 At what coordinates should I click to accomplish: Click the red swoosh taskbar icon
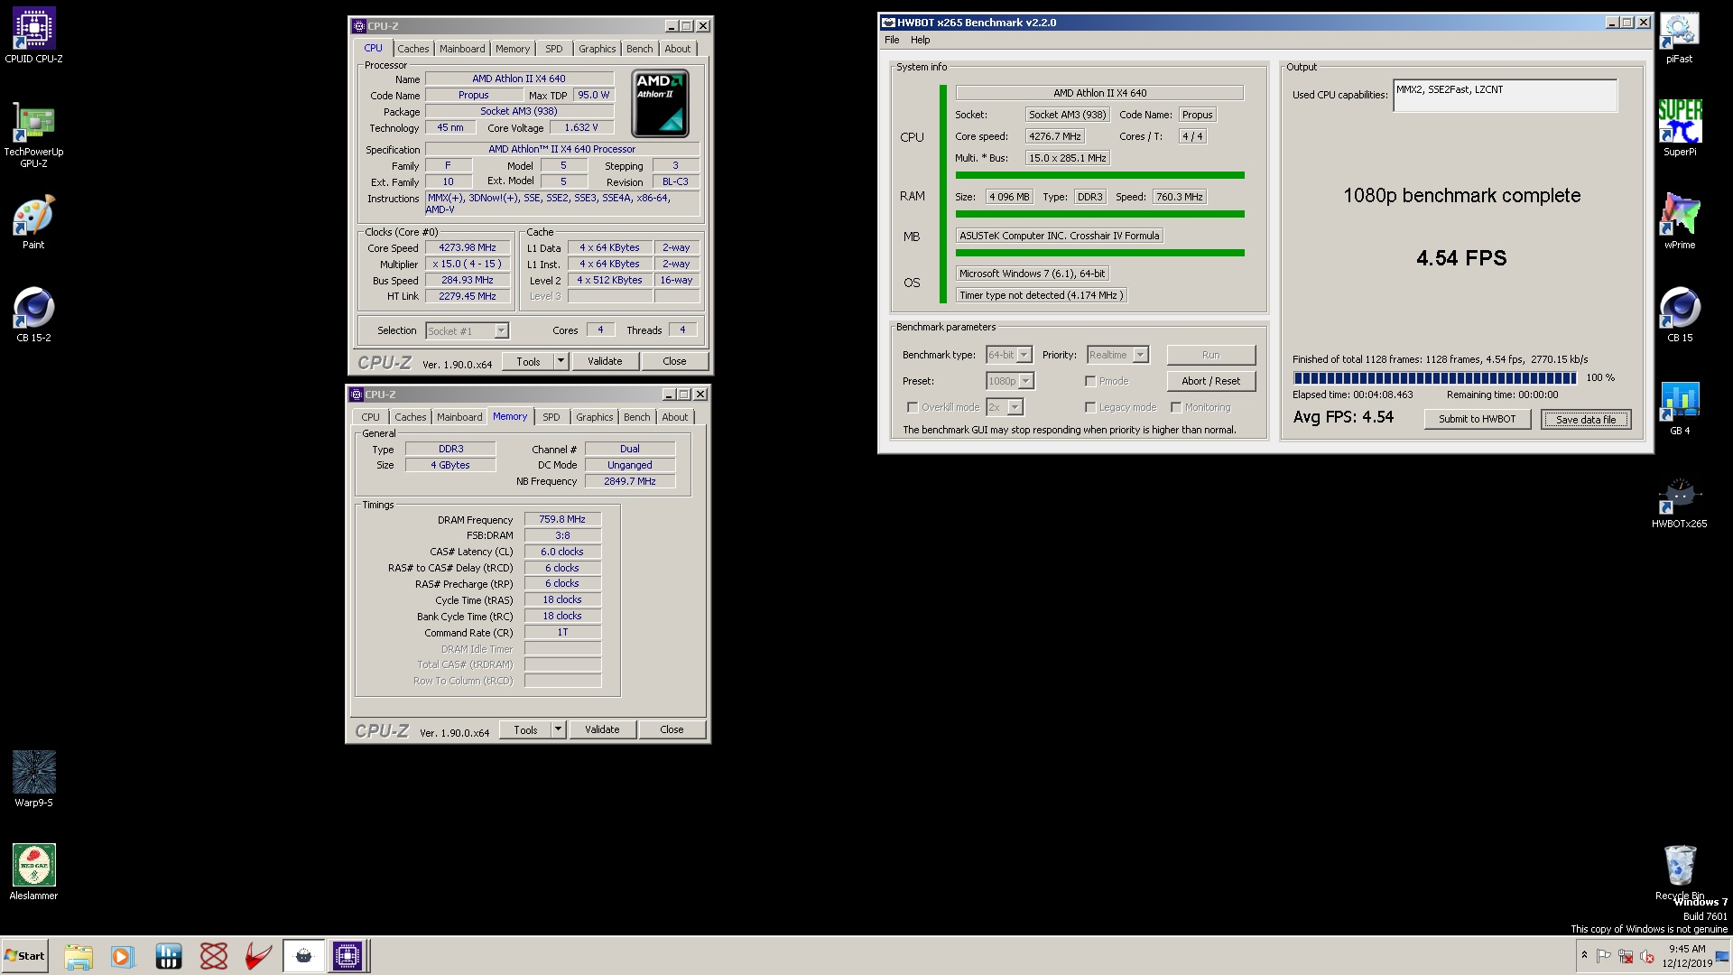(x=258, y=956)
